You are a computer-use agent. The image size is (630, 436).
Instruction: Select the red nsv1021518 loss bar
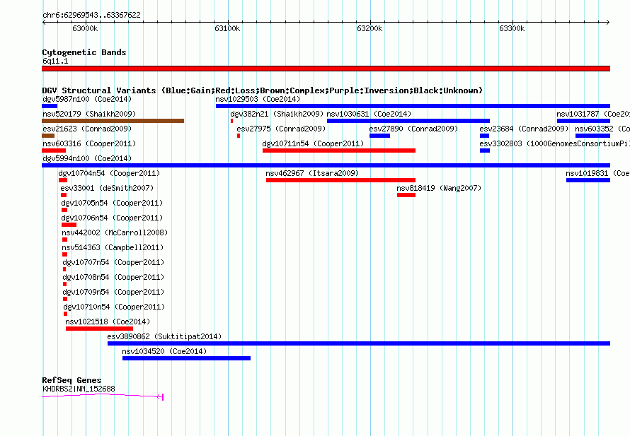99,329
